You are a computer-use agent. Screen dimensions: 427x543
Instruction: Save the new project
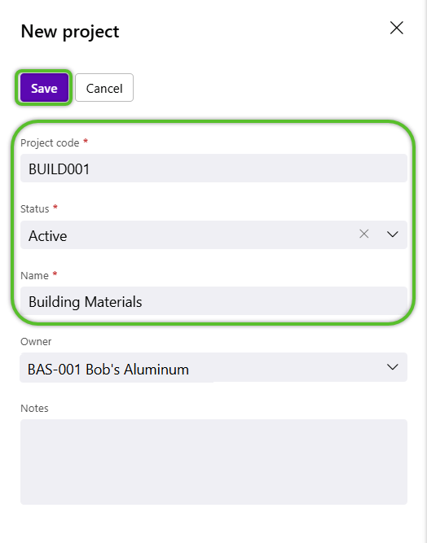44,88
